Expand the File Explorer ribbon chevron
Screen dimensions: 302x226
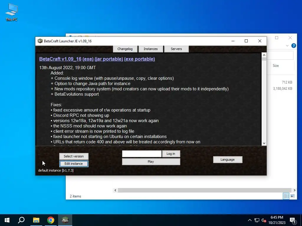tap(287, 46)
